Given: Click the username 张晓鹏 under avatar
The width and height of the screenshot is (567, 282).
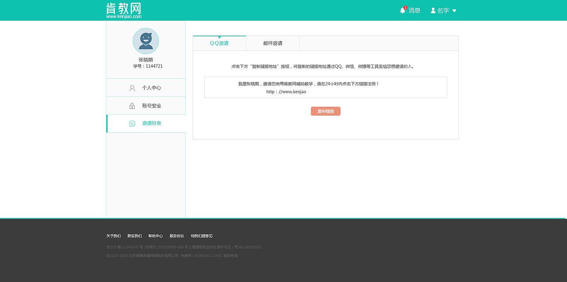Looking at the screenshot, I should pos(146,60).
